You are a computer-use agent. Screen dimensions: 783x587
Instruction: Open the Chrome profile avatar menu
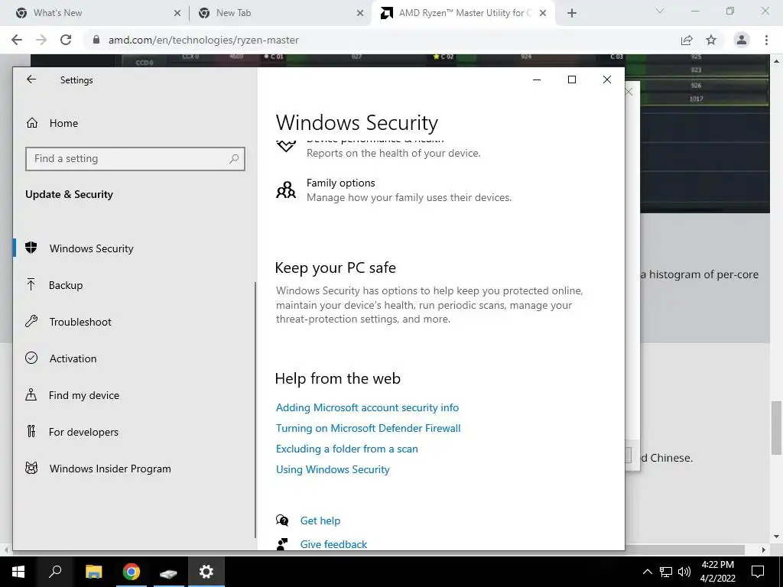(742, 40)
